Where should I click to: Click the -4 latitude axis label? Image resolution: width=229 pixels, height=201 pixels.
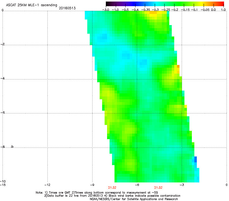click(x=2, y=78)
